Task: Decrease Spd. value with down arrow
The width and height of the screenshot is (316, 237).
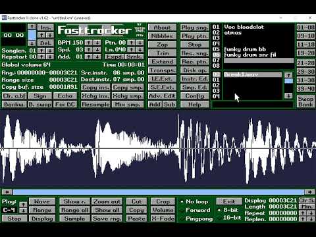Action: tap(97, 49)
